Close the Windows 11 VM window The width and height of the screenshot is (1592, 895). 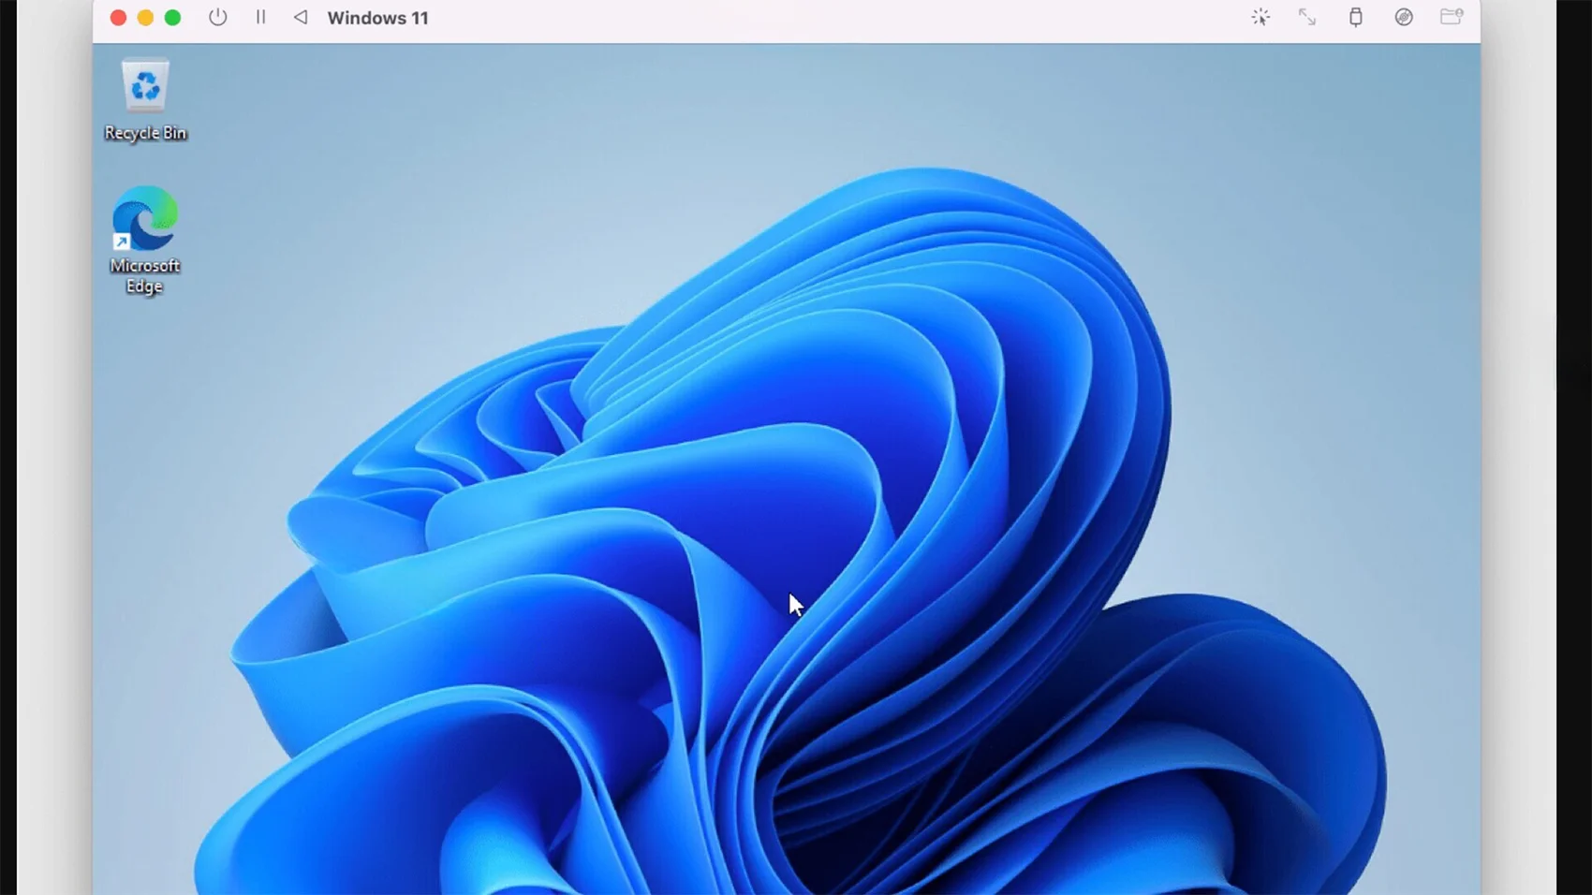click(118, 18)
